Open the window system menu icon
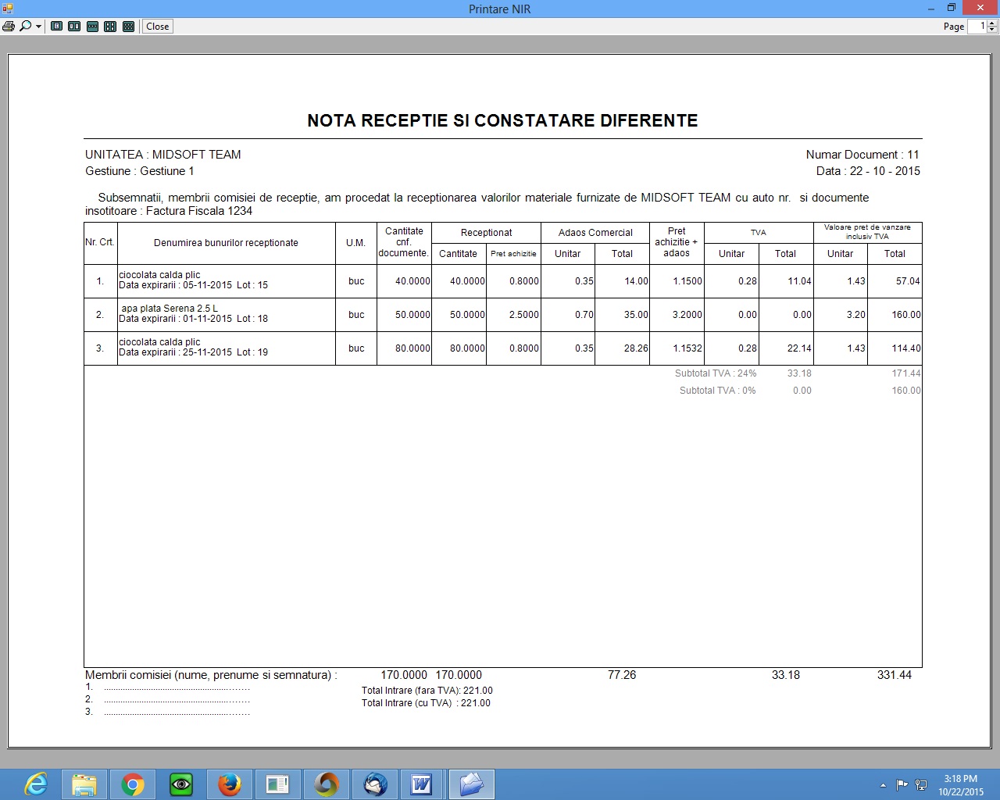1000x800 pixels. point(8,9)
